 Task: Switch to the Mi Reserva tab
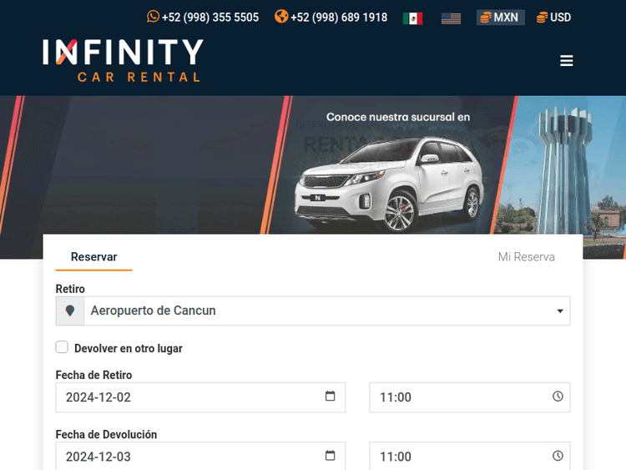pos(526,257)
